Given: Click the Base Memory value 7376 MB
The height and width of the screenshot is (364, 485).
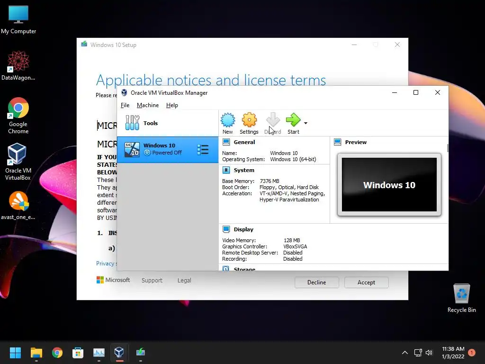Looking at the screenshot, I should [x=269, y=181].
